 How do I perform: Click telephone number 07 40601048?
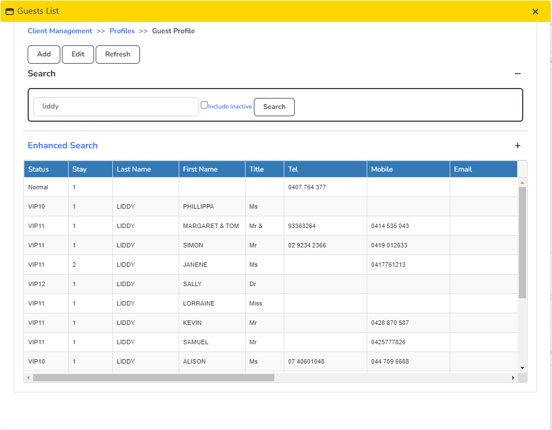tap(306, 361)
